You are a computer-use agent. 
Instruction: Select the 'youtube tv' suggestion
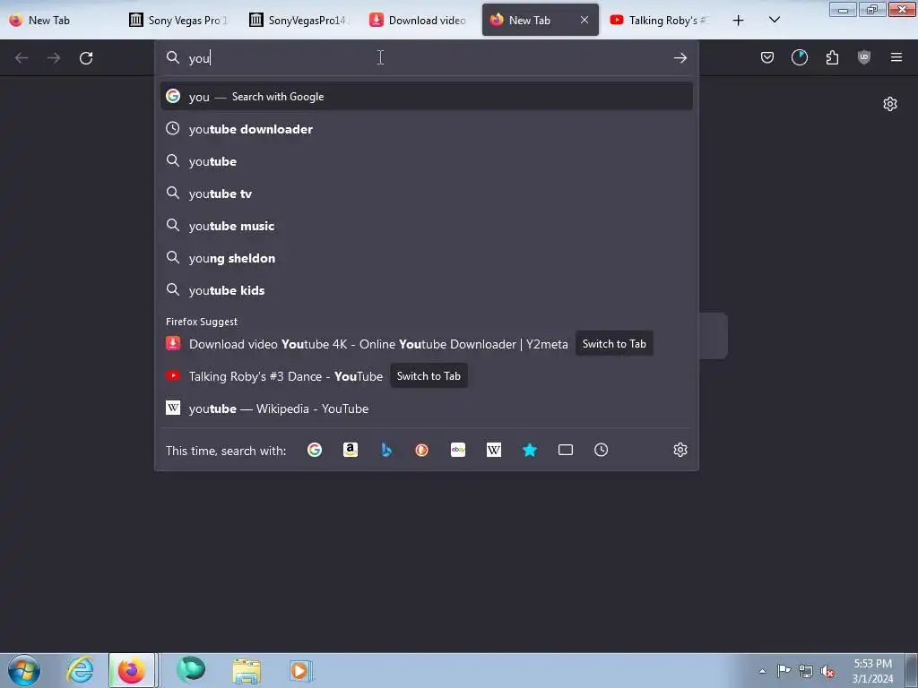[426, 193]
